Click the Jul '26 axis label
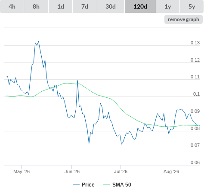 [121, 171]
